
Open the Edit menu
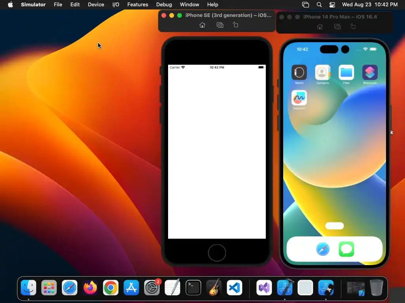pos(75,5)
